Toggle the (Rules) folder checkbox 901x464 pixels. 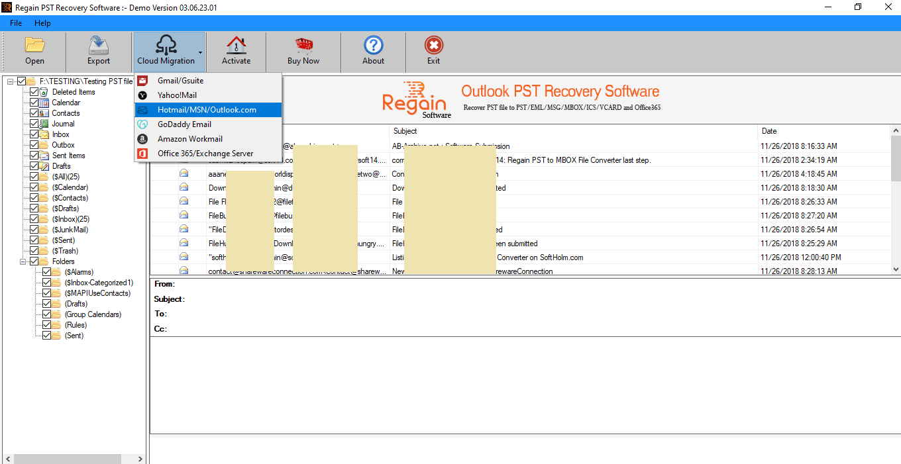click(46, 325)
